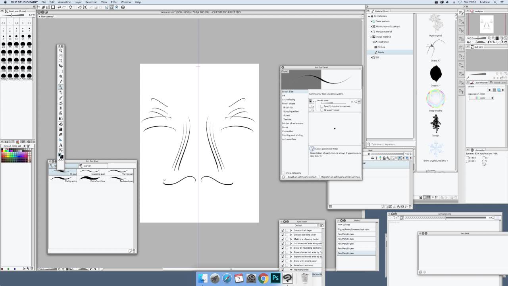
Task: Adjust the layer opacity slider
Action: point(387,154)
